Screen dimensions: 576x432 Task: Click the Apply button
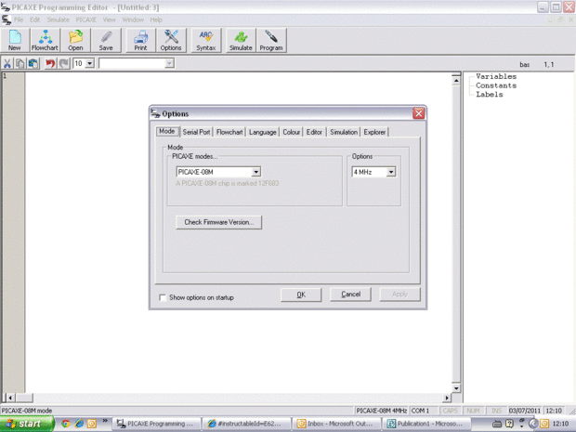[399, 295]
